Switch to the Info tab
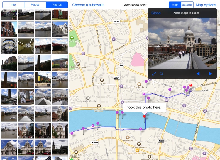The width and height of the screenshot is (220, 160). click(13, 5)
